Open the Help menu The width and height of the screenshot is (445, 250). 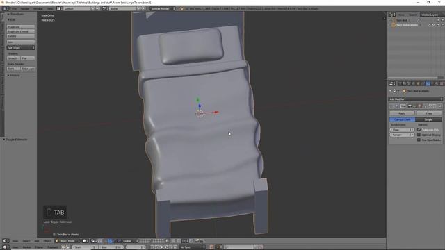click(50, 9)
